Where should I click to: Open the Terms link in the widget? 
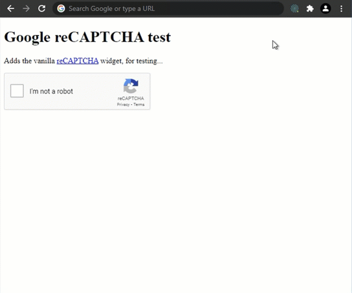point(139,105)
